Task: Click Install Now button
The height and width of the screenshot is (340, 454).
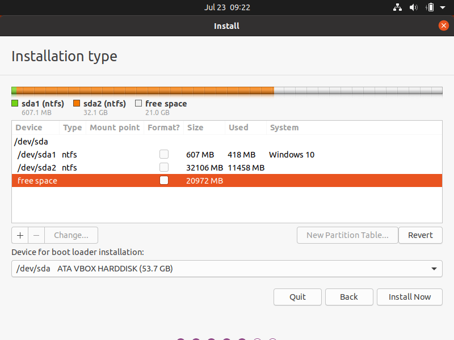Action: point(409,297)
